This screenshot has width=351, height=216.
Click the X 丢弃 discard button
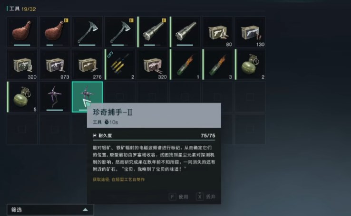point(206,197)
